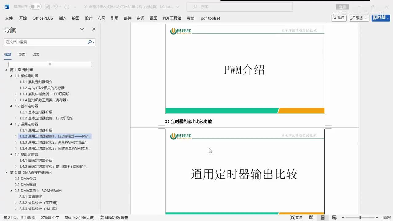
Task: Collapse the 第 1 章 定时器 heading
Action: [6, 70]
